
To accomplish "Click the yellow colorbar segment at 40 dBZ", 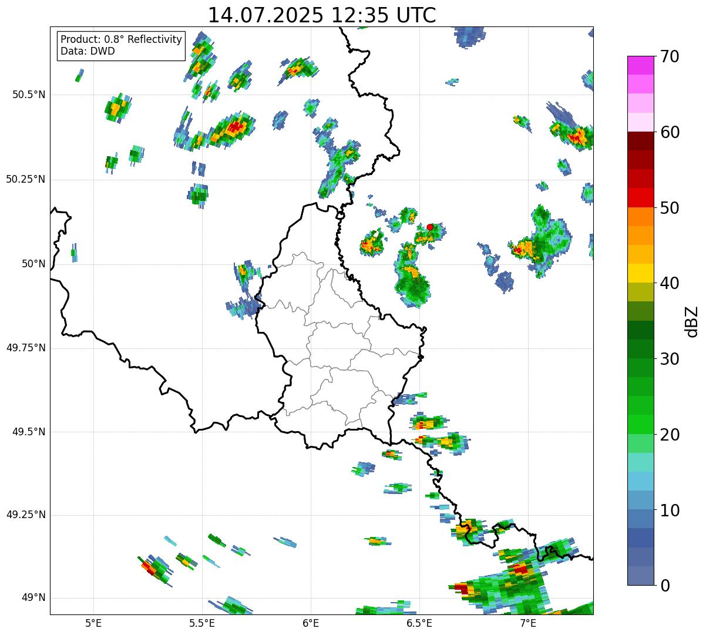I will (x=640, y=273).
